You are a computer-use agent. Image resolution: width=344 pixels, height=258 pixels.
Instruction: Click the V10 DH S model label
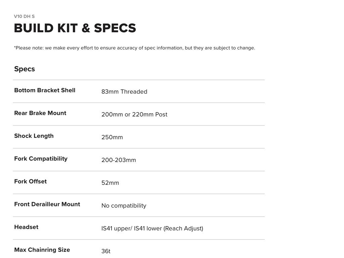[24, 16]
